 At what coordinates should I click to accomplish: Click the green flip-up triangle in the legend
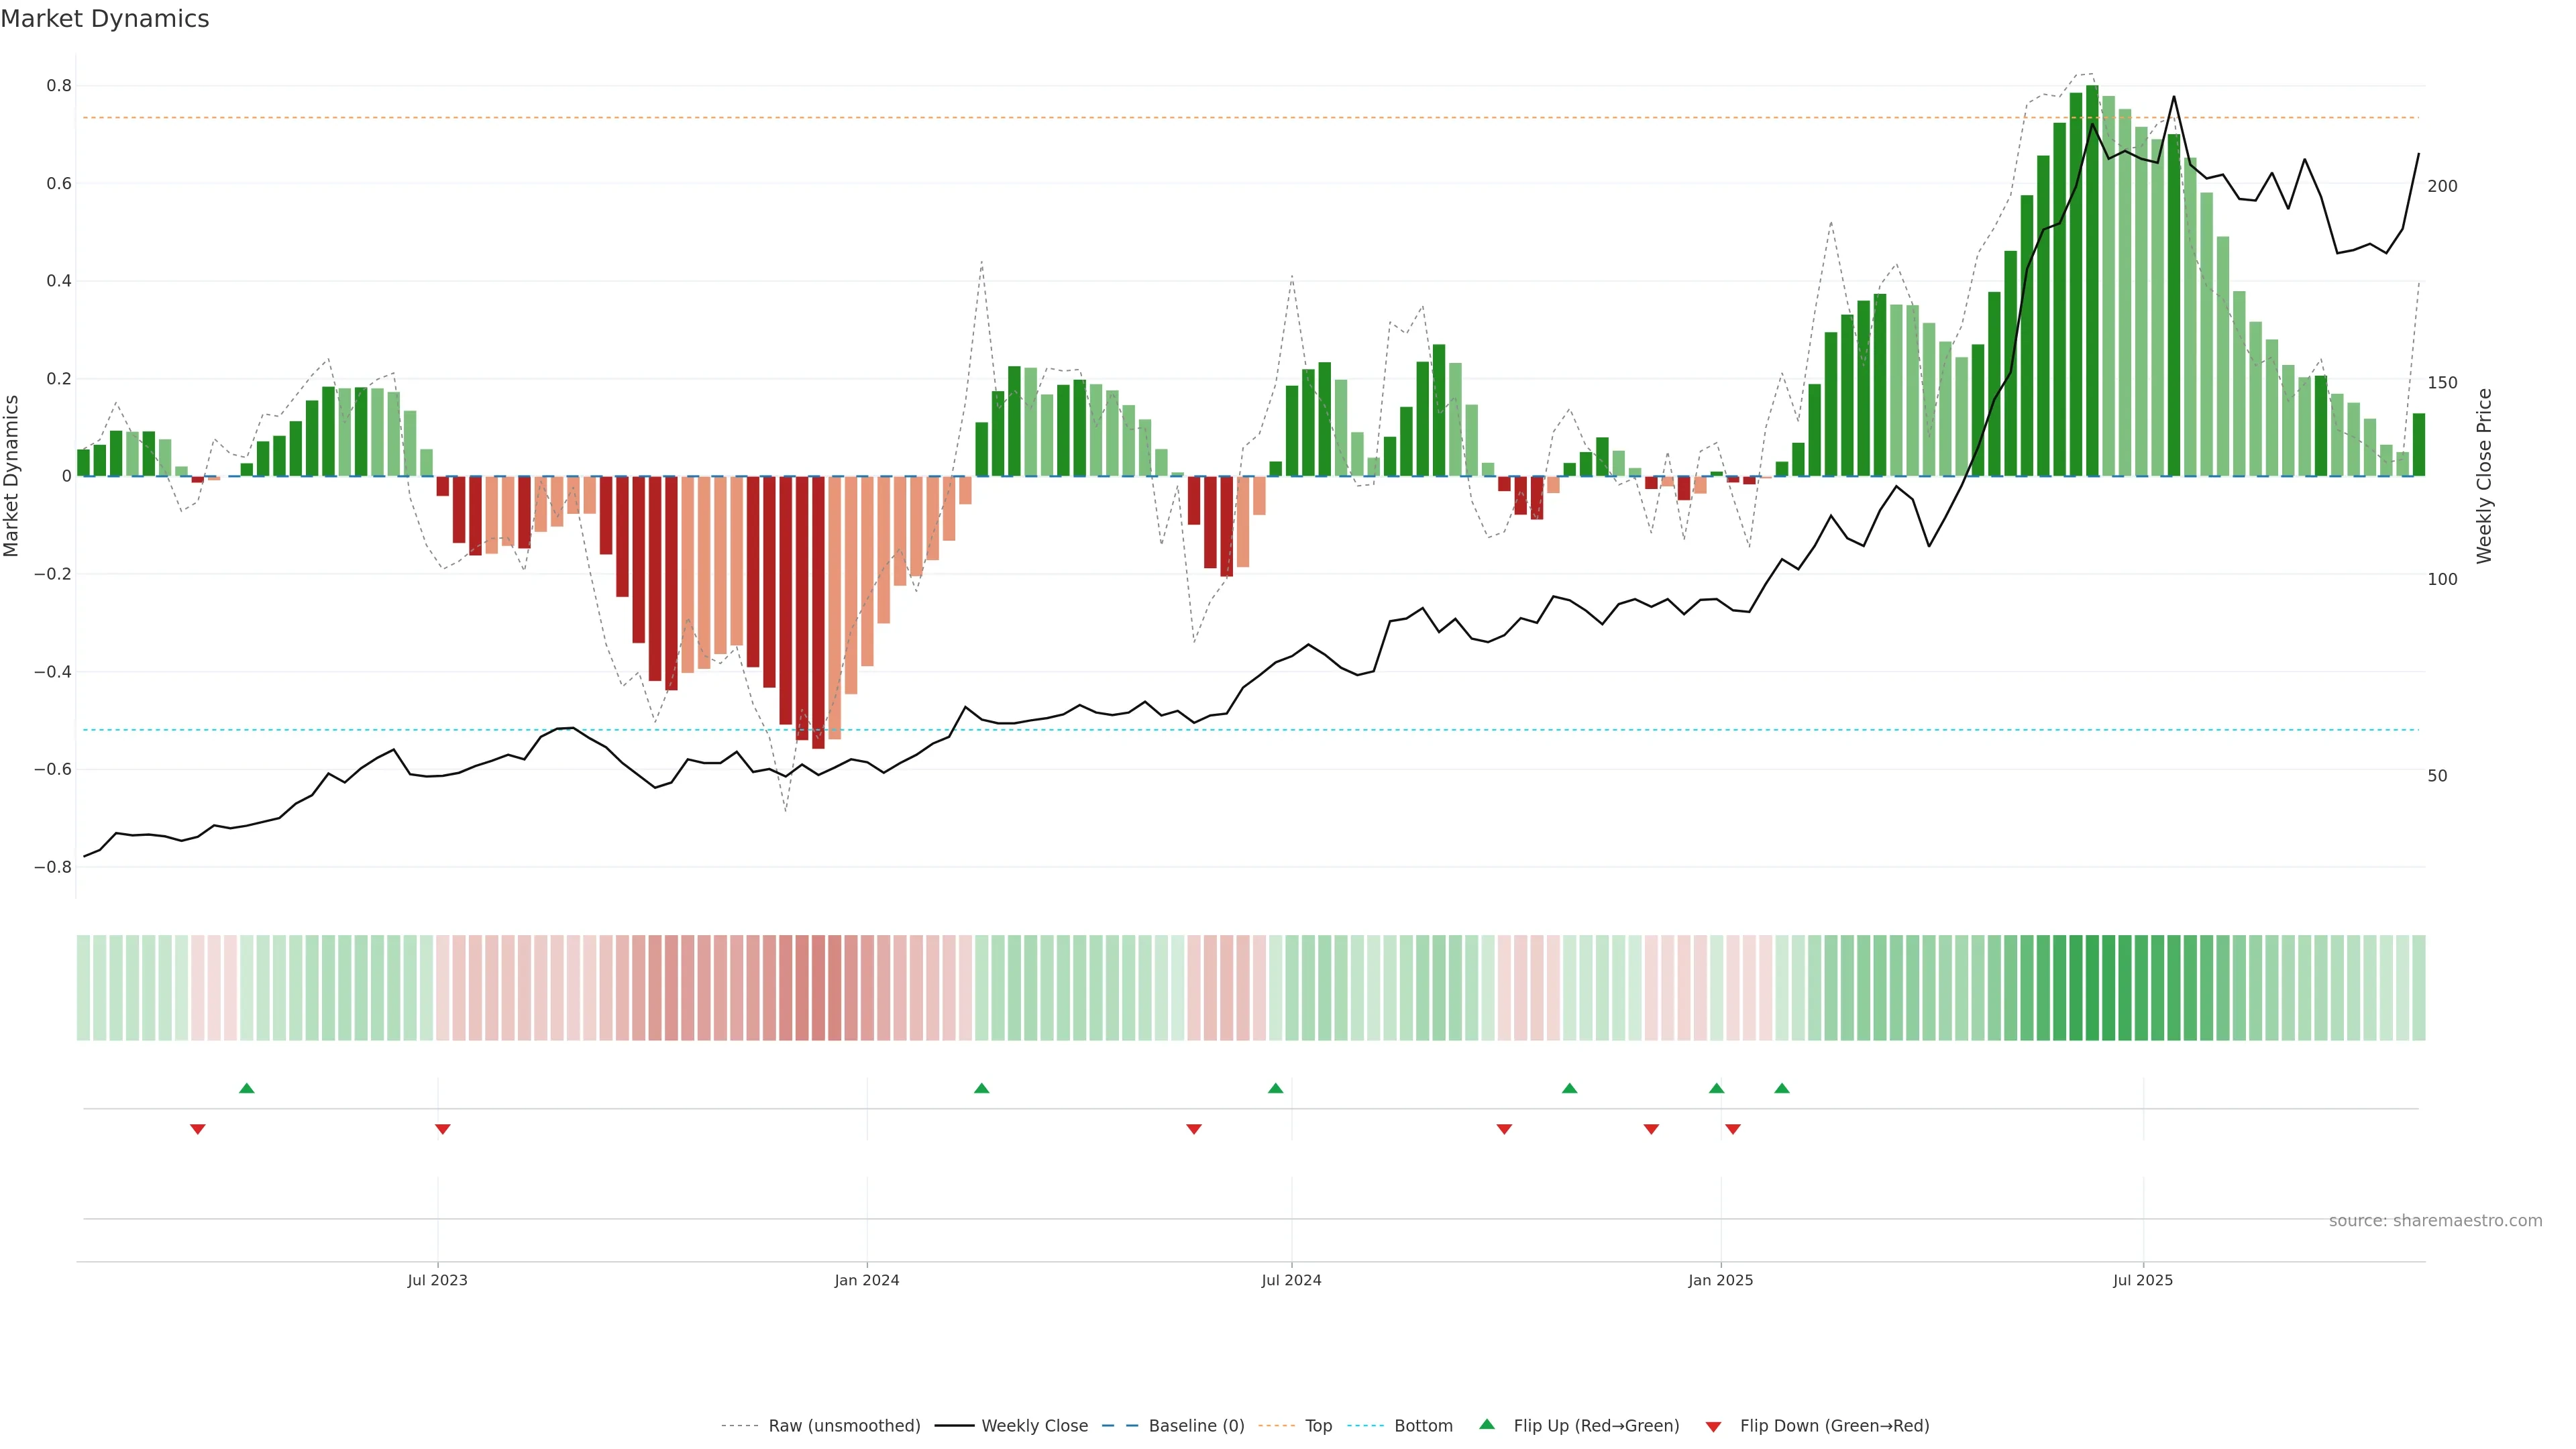pyautogui.click(x=1487, y=1424)
